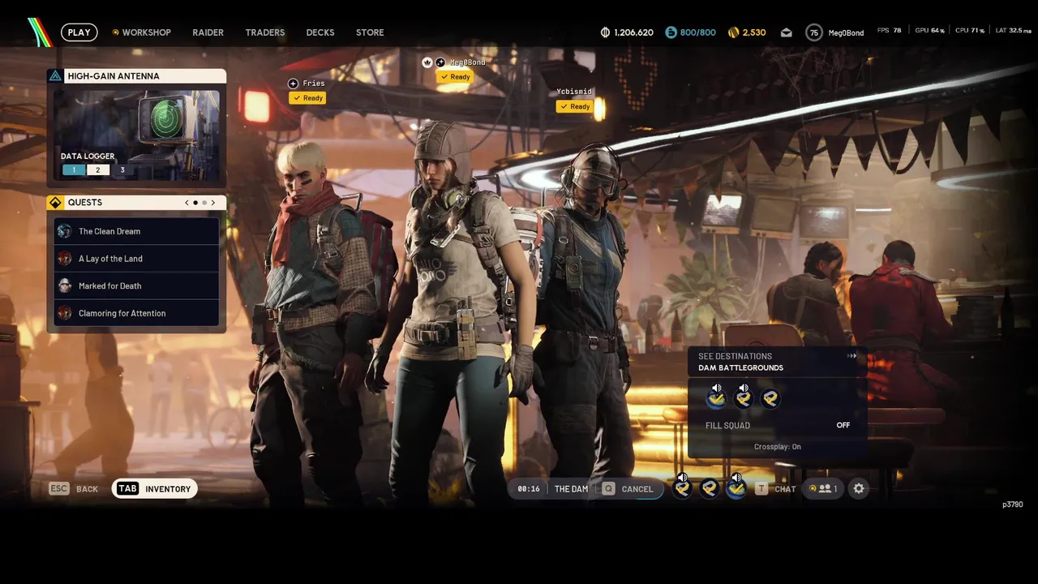Open The Clean Dream quest
Image resolution: width=1038 pixels, height=584 pixels.
click(x=136, y=231)
